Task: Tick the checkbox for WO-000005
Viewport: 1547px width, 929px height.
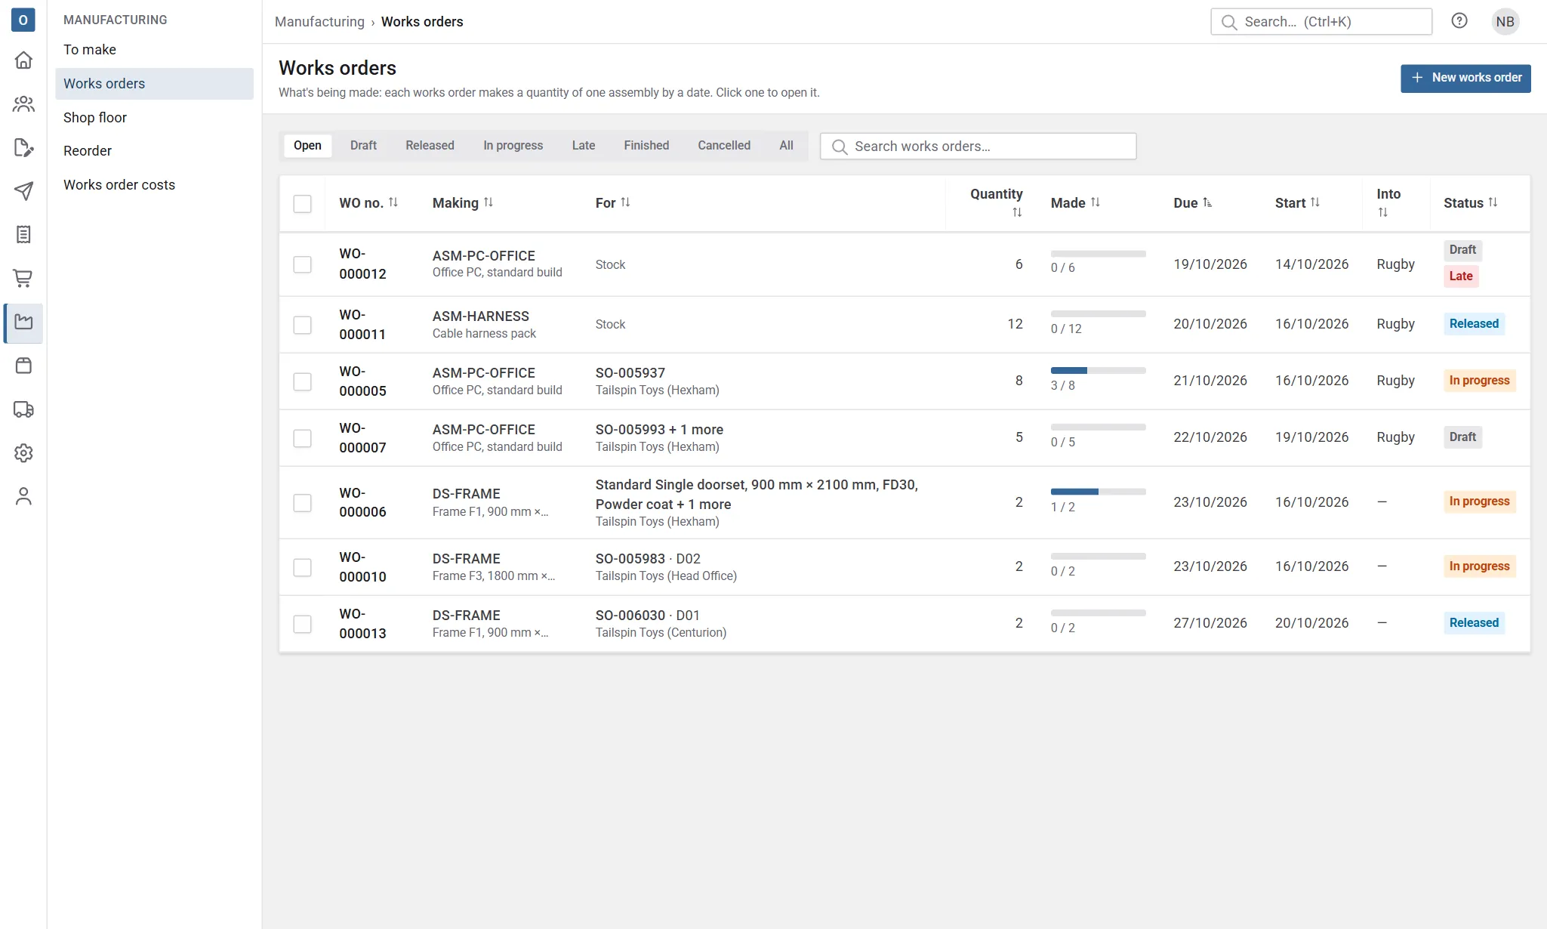Action: (x=302, y=381)
